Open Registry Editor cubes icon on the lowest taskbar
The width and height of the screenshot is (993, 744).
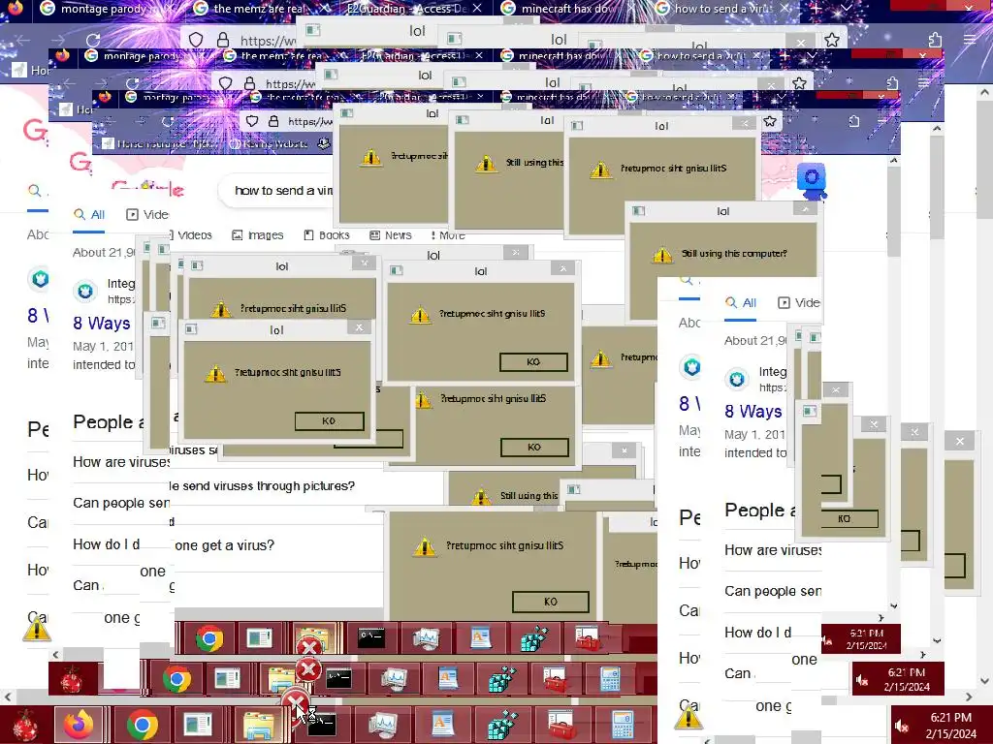click(x=503, y=725)
